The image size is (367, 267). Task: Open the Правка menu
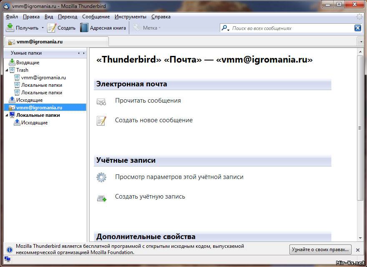click(31, 17)
